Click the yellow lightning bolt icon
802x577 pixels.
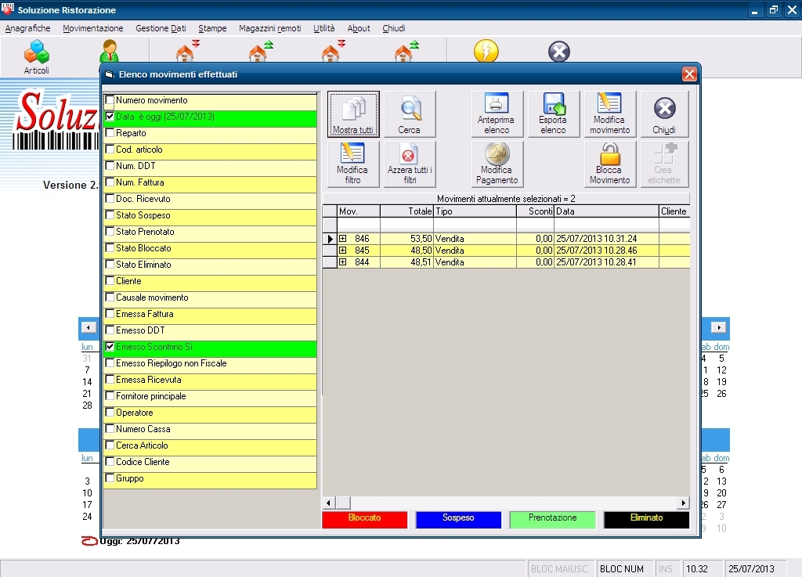click(486, 52)
